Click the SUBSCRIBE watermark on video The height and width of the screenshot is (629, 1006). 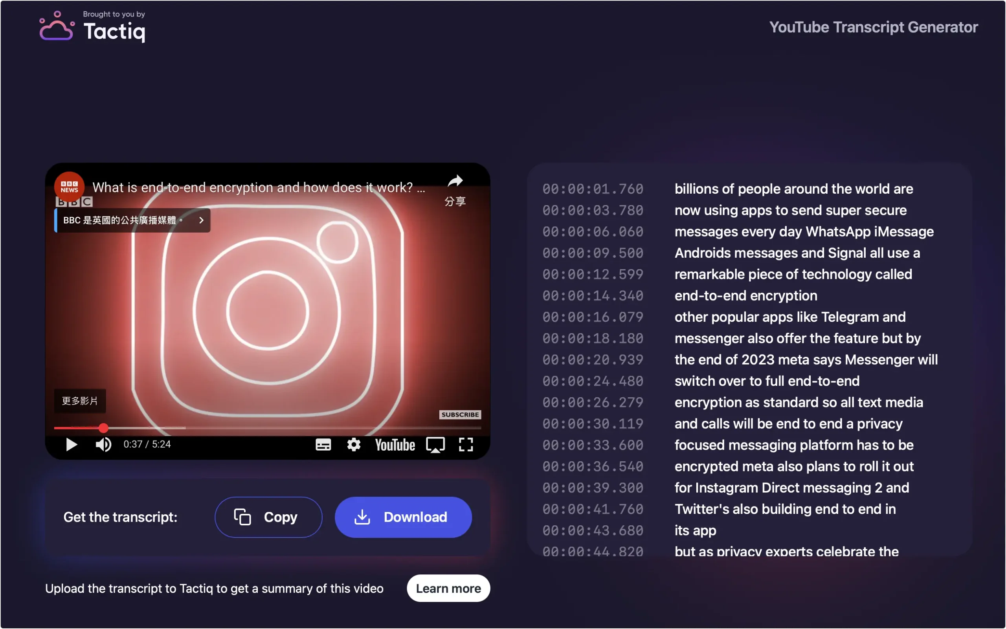460,414
